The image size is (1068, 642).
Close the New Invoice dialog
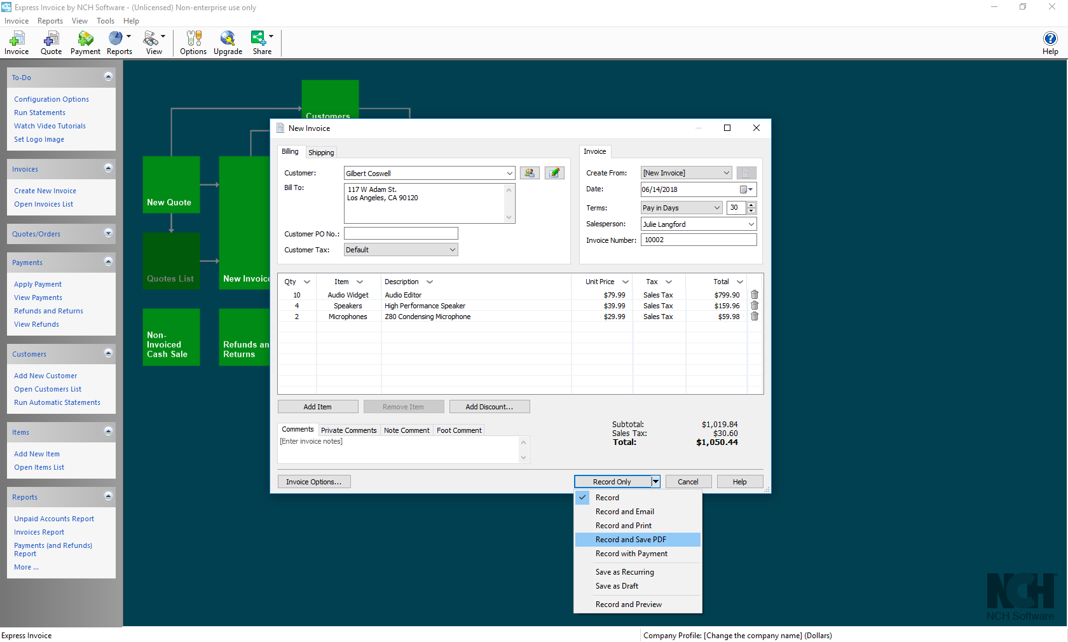click(756, 128)
